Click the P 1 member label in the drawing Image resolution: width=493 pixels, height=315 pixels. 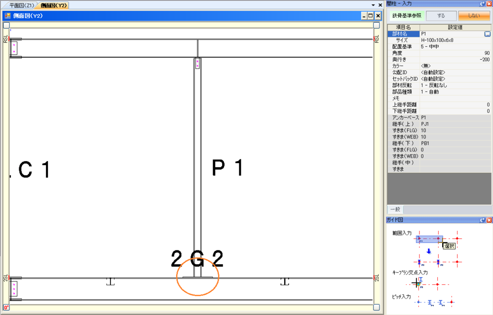tap(228, 168)
